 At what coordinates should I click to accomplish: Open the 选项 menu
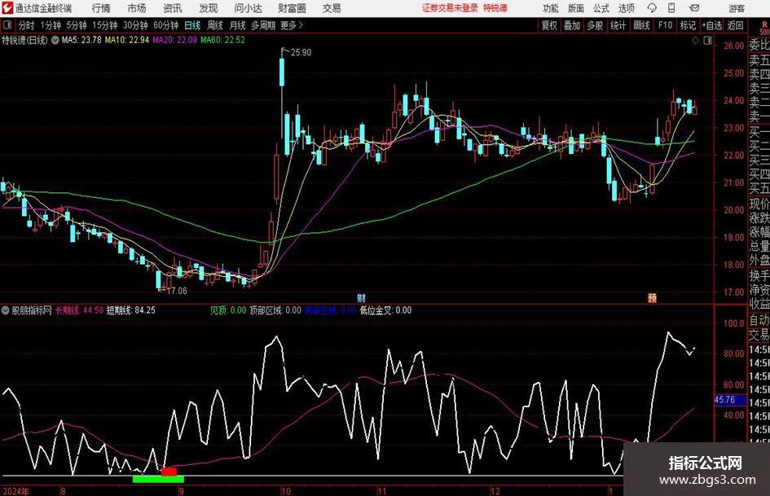626,8
